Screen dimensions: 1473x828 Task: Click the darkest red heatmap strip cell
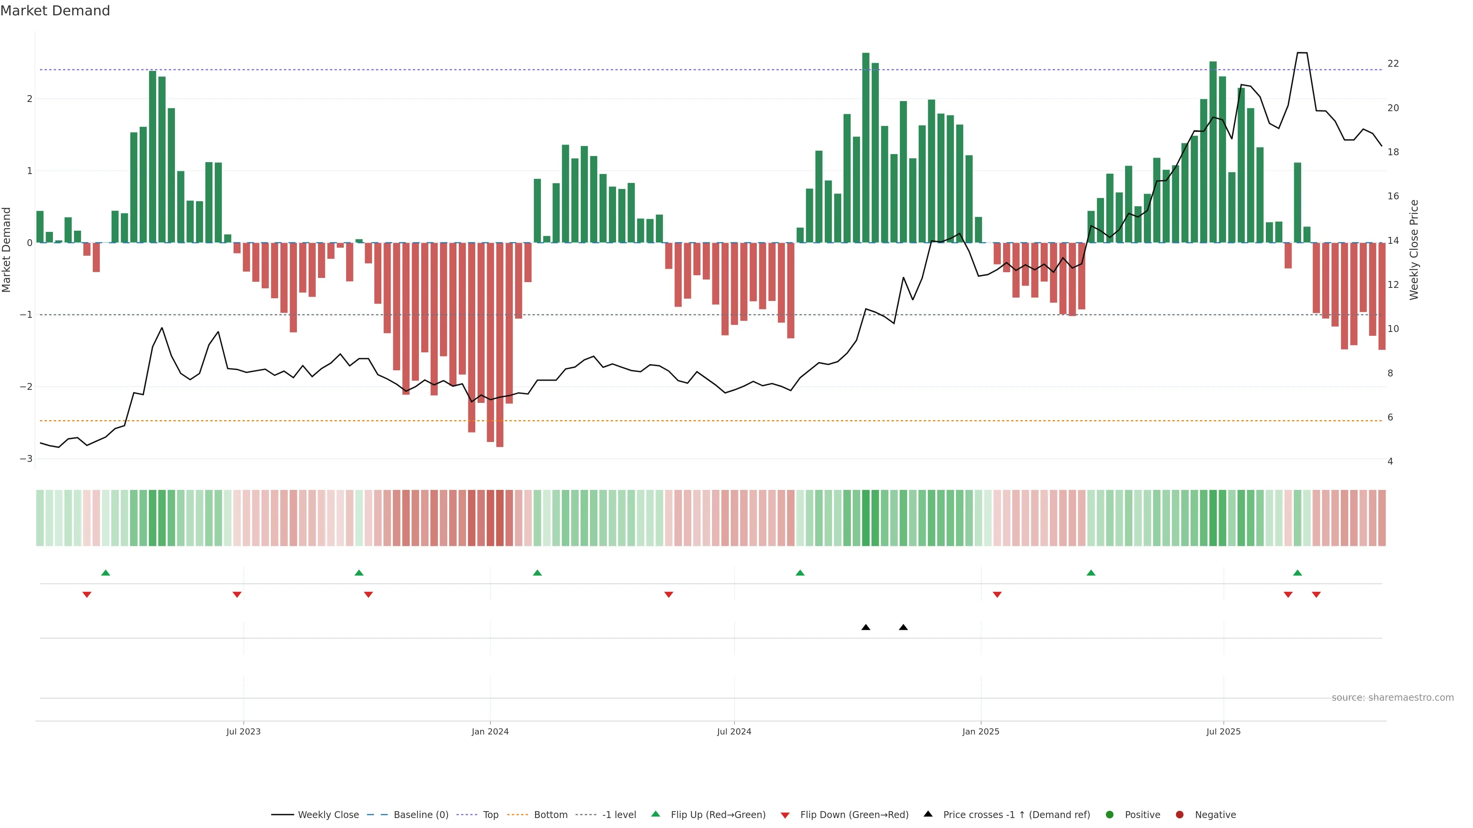pyautogui.click(x=500, y=518)
